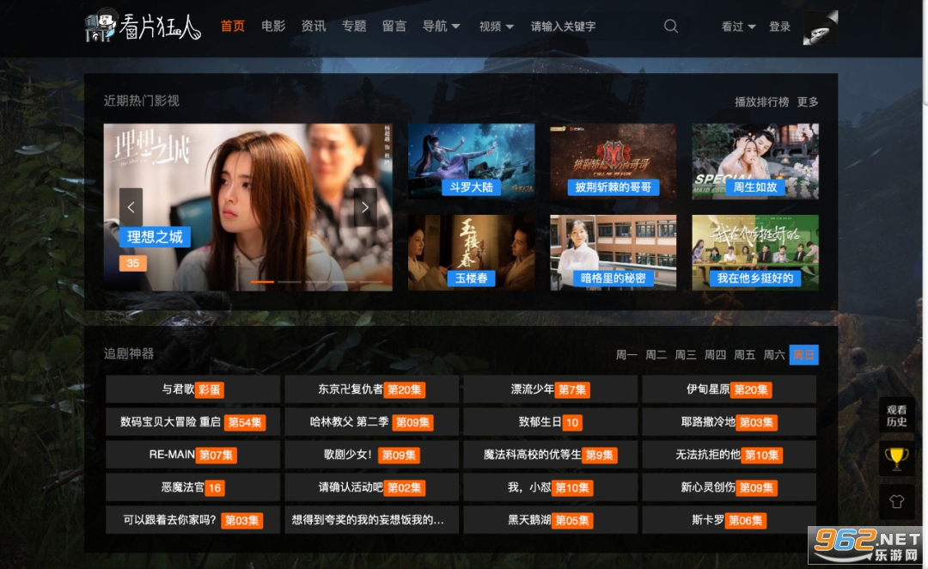Expand the 看过 history dropdown
Screen dimensions: 928x569
tap(738, 26)
